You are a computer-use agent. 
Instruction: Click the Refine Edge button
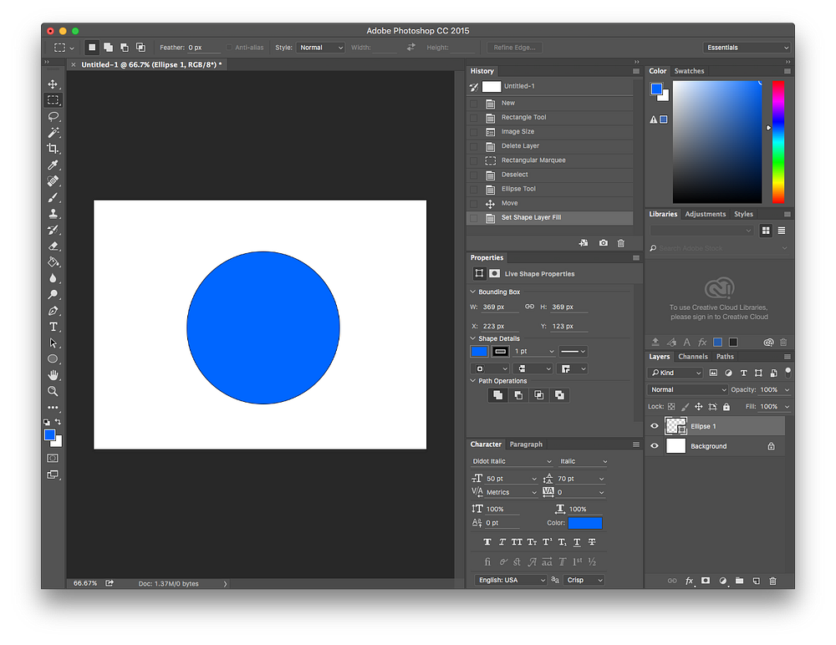click(514, 48)
